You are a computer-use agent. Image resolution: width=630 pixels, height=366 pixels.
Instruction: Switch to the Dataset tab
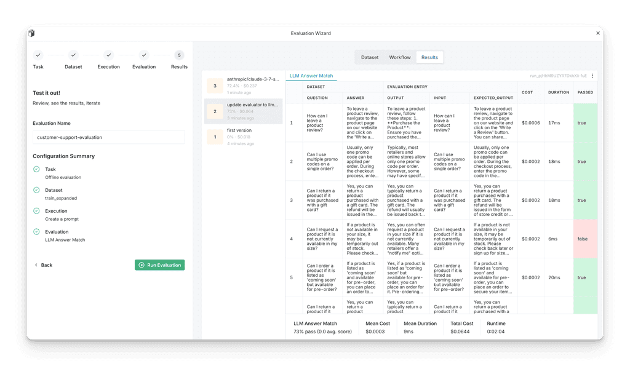point(370,57)
